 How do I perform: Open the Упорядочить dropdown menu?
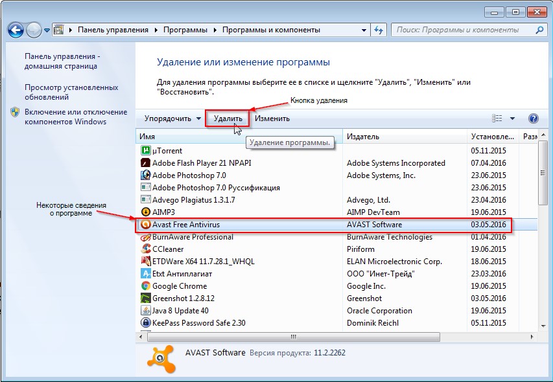point(172,118)
